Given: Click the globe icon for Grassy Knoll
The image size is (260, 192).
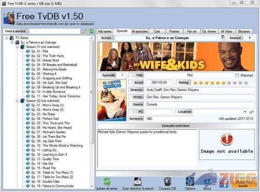Looking at the screenshot, I should (28, 60).
